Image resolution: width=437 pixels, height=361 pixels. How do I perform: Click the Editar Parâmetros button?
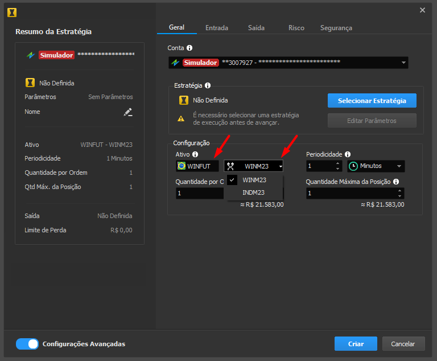click(x=372, y=121)
